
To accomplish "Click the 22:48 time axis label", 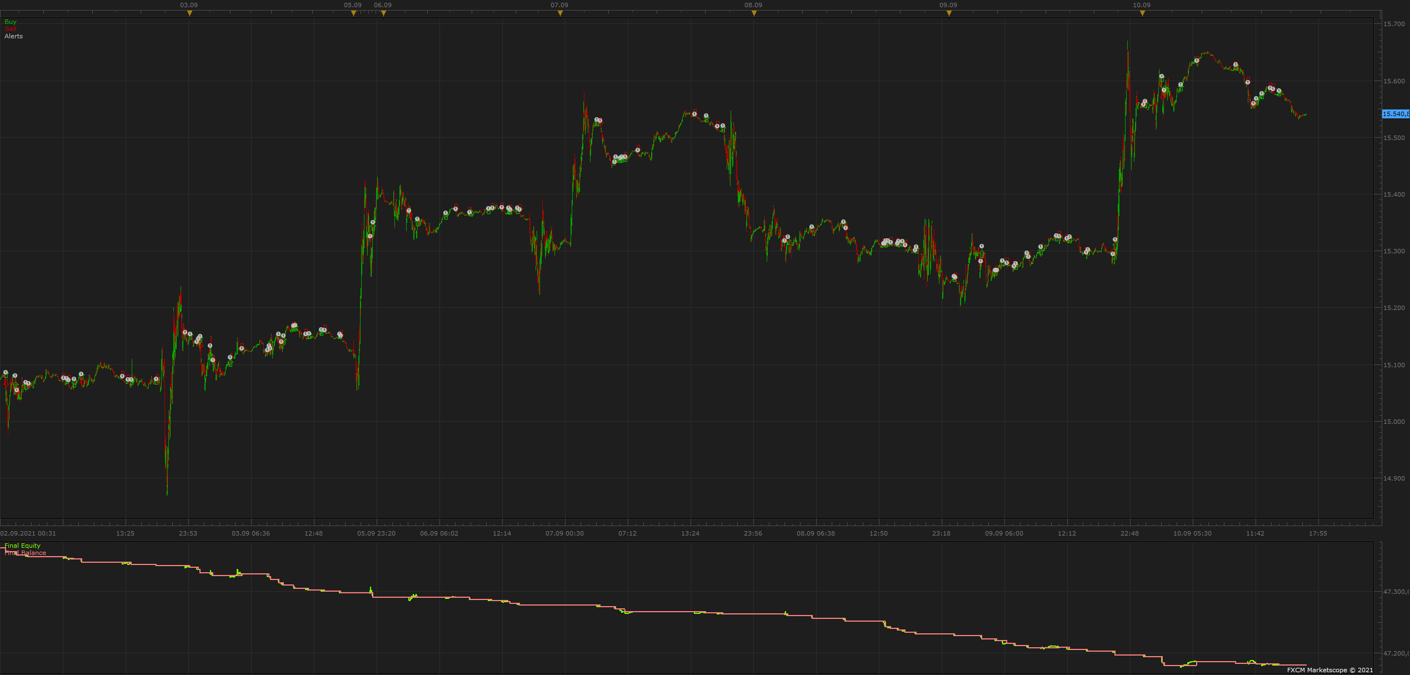I will 1130,533.
